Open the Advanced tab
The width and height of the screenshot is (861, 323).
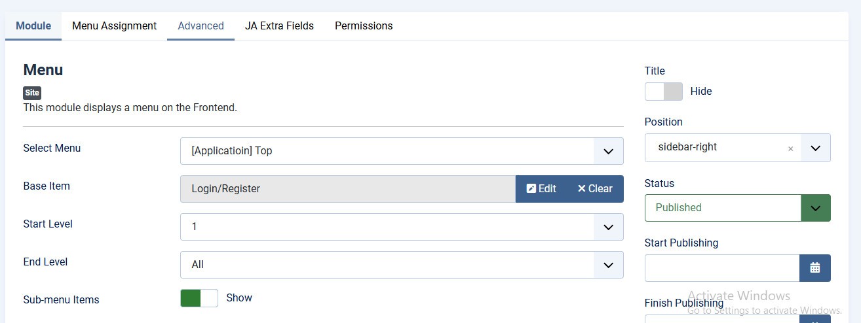click(201, 26)
